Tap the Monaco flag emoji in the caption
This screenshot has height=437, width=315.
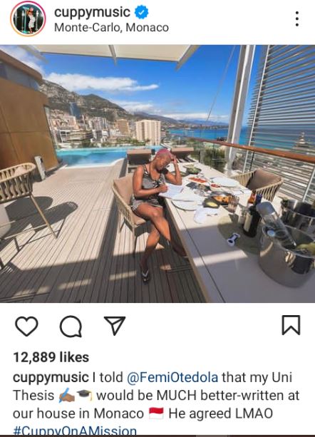pos(156,413)
